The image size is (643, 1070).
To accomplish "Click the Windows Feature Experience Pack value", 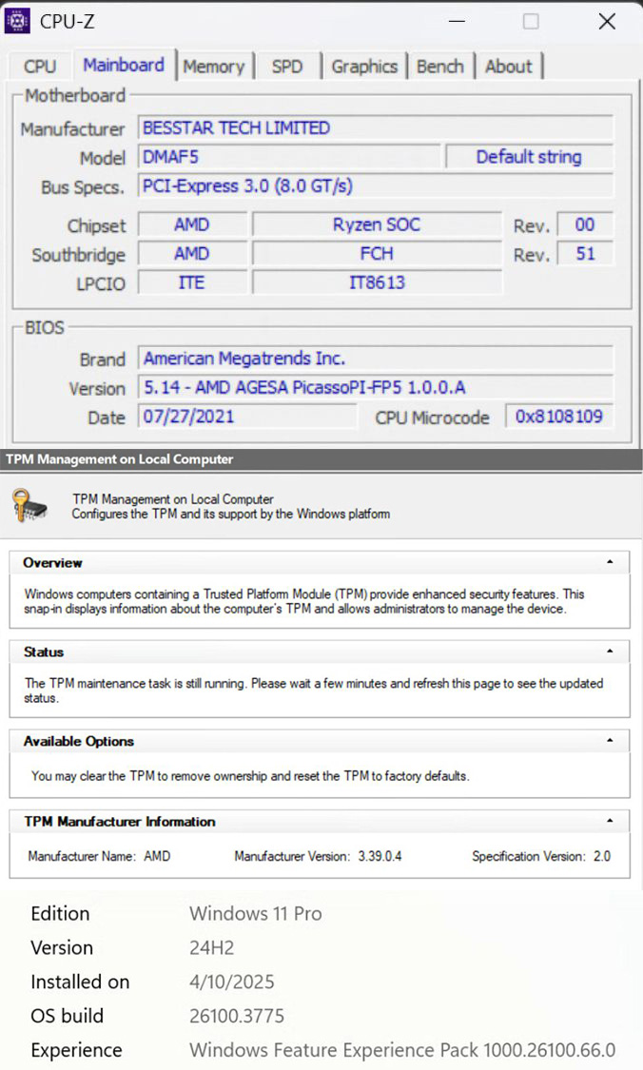I will (402, 1049).
